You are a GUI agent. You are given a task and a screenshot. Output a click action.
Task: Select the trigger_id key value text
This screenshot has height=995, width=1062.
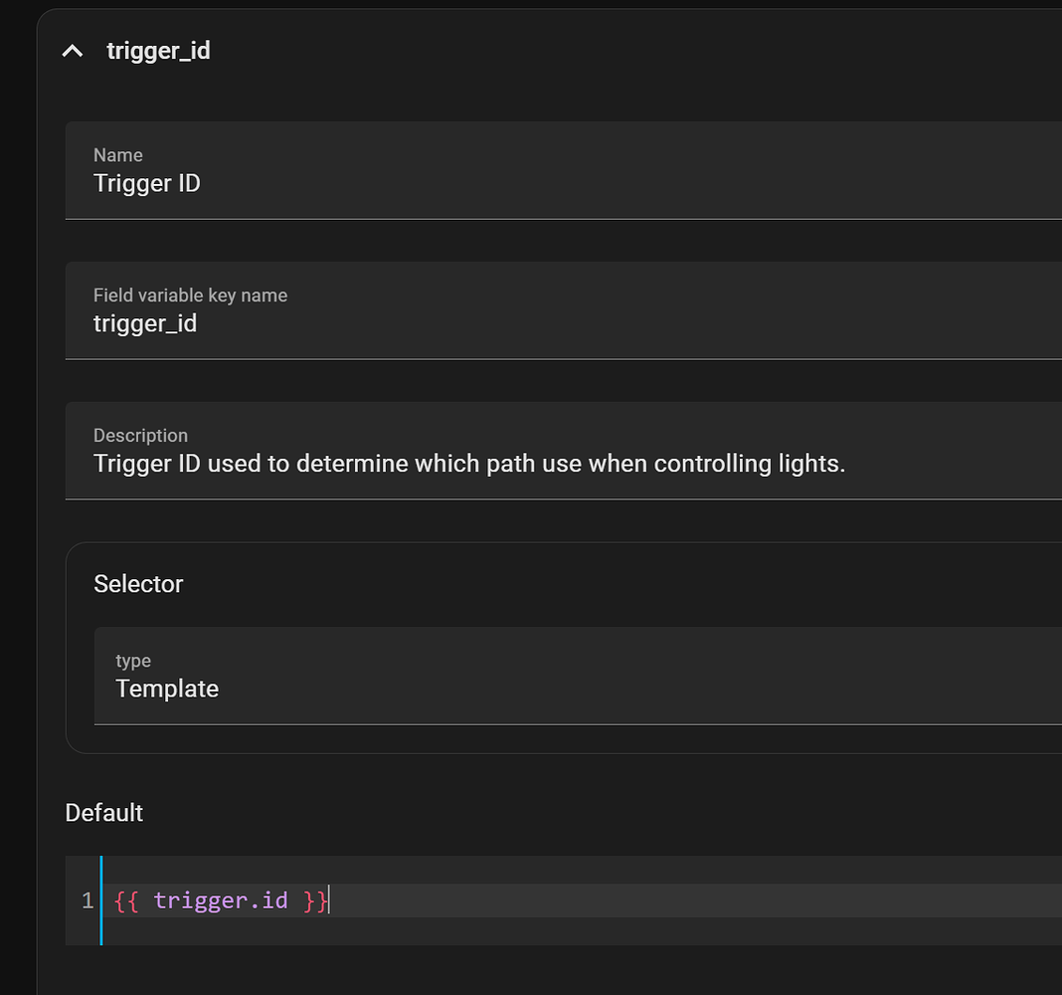[x=145, y=323]
